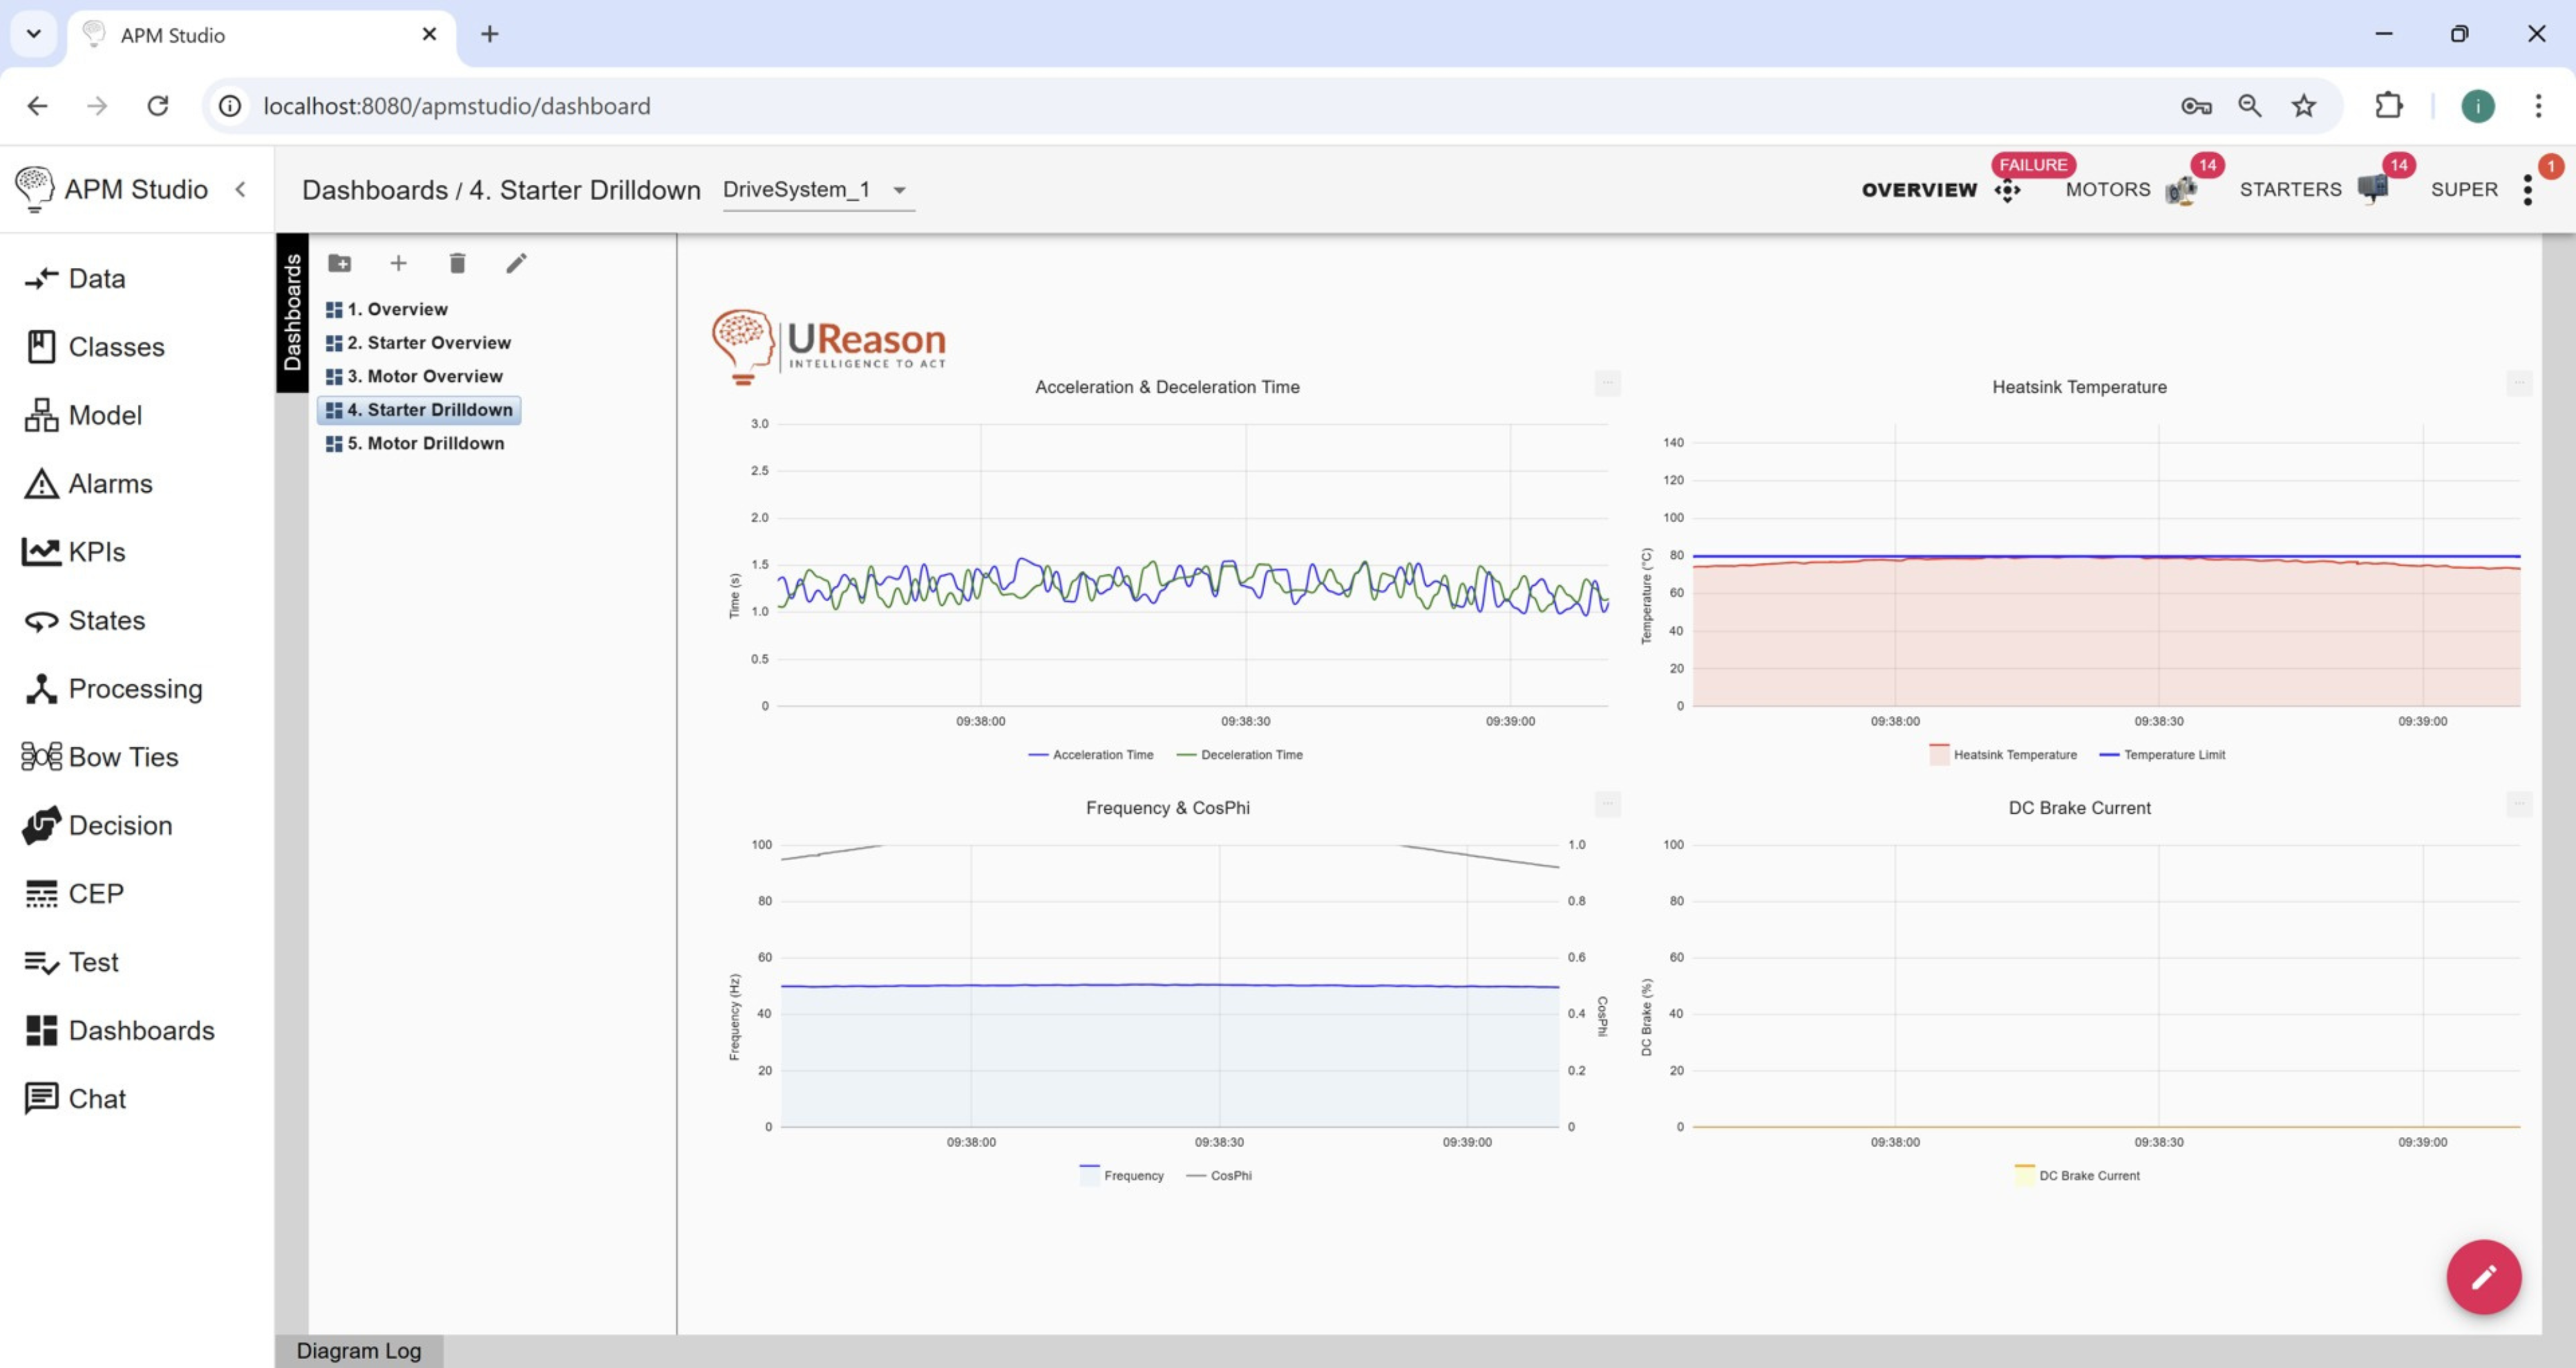The width and height of the screenshot is (2576, 1368).
Task: Collapse the APM Studio sidebar chevron
Action: coord(241,189)
